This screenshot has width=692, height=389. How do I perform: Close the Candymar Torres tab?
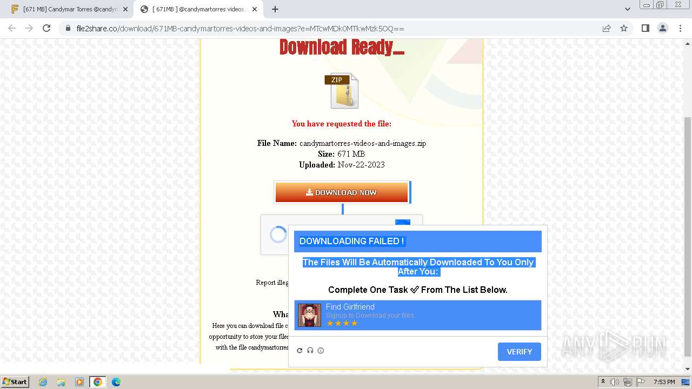tap(125, 9)
